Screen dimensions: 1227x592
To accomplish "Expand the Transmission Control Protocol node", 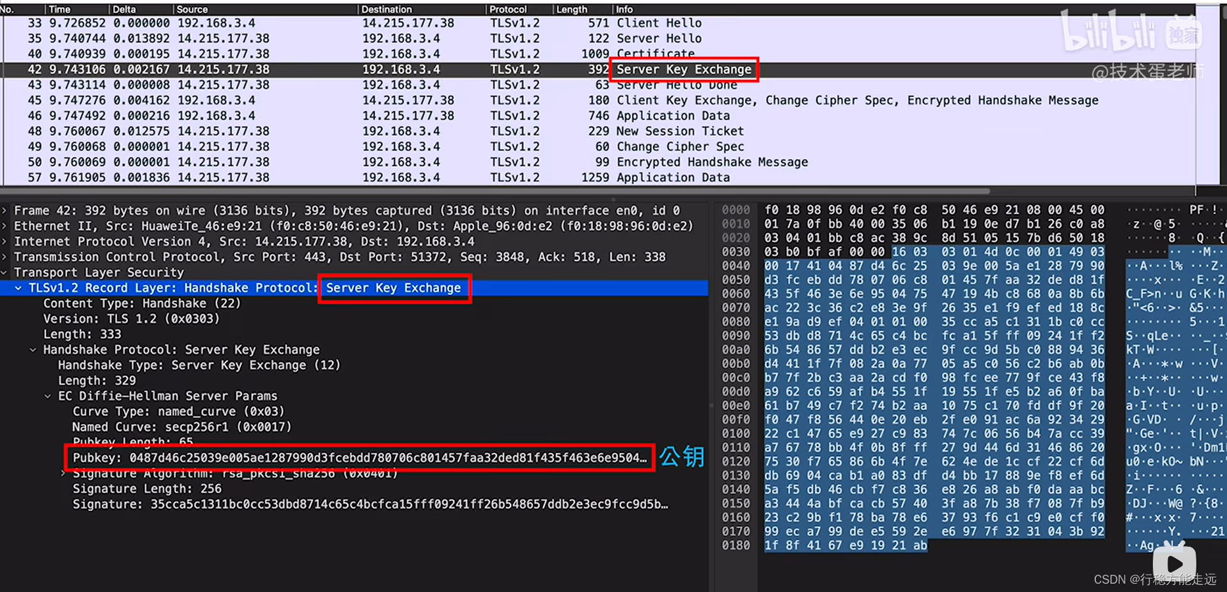I will pyautogui.click(x=5, y=257).
